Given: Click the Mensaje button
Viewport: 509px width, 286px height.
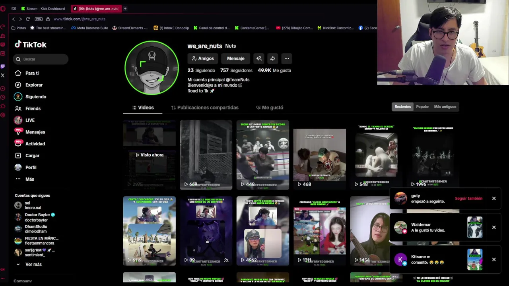Looking at the screenshot, I should click(x=235, y=58).
